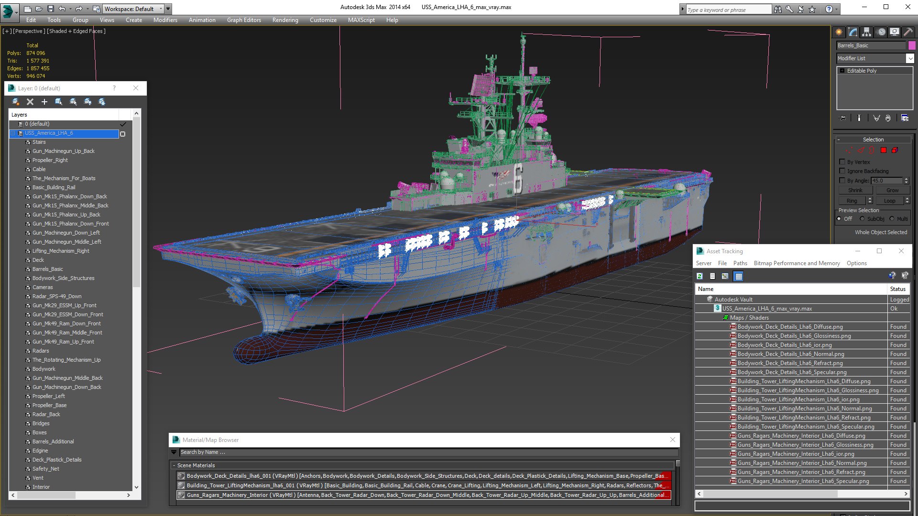918x516 pixels.
Task: Collapse USS_America_LHA_6 layer tree
Action: [x=13, y=133]
